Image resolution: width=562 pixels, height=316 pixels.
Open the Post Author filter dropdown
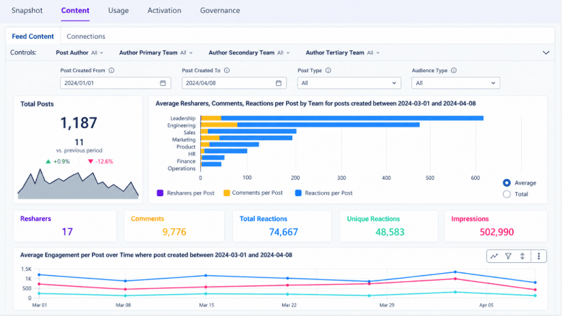pos(80,52)
